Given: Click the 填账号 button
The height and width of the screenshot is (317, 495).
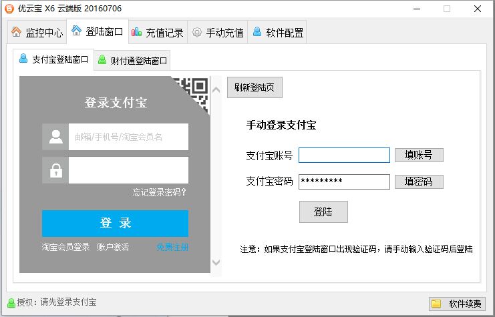Looking at the screenshot, I should [419, 155].
